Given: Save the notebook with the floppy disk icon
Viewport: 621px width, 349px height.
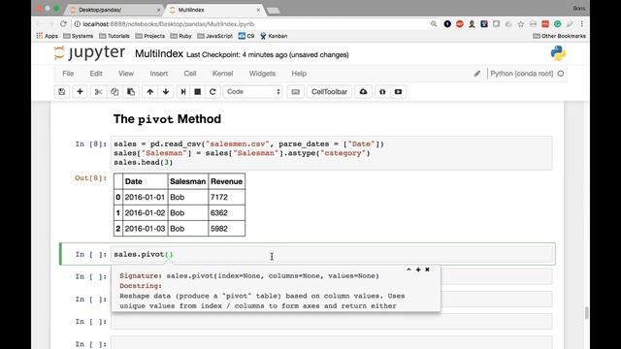Looking at the screenshot, I should coord(62,92).
